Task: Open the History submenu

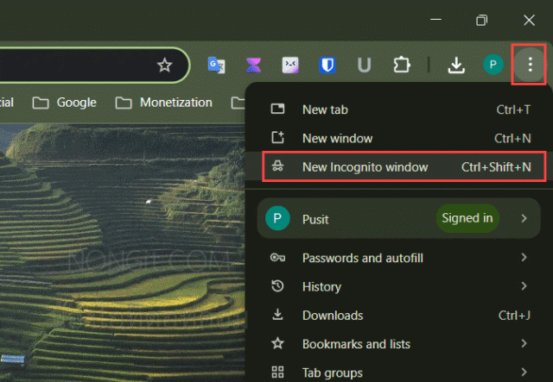Action: [x=399, y=286]
